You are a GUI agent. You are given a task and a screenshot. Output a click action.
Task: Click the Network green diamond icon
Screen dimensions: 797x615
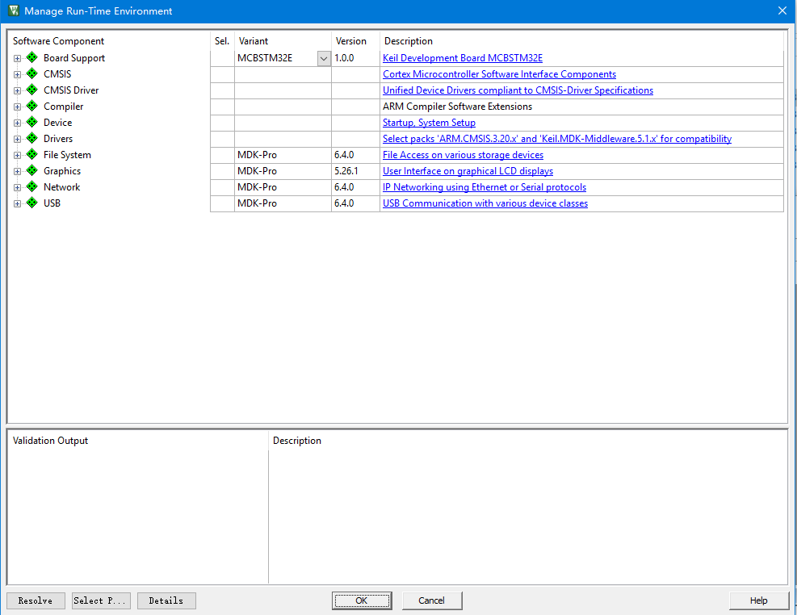point(32,187)
